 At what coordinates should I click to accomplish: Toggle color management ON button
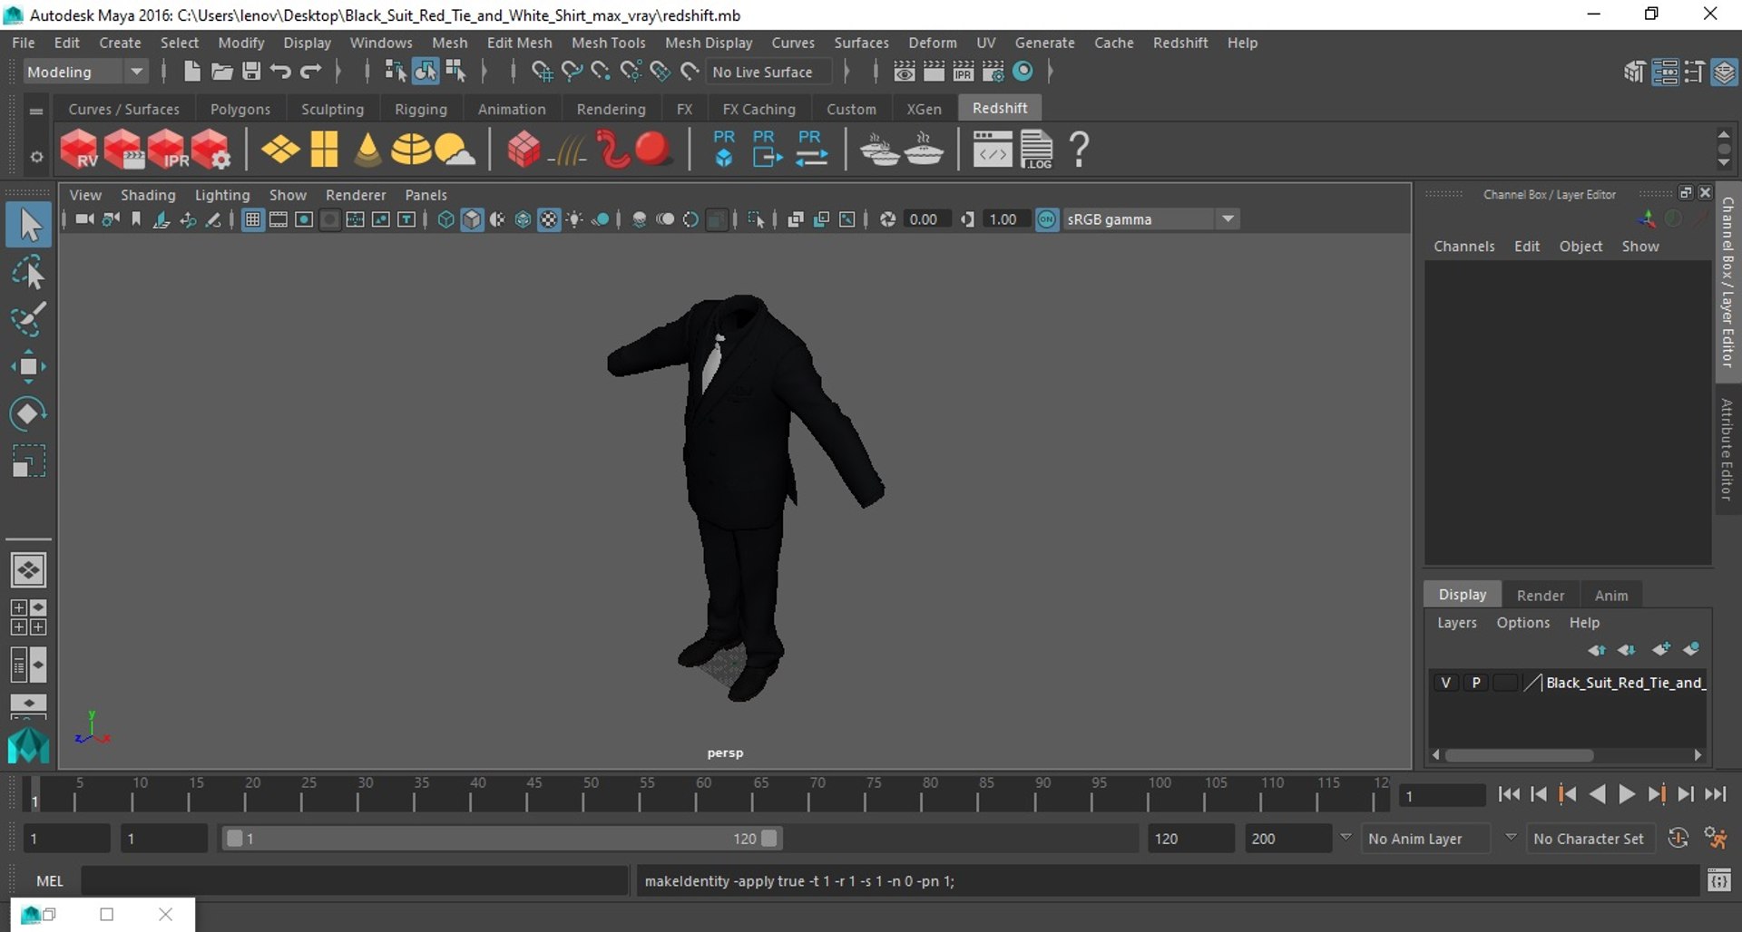click(1047, 219)
